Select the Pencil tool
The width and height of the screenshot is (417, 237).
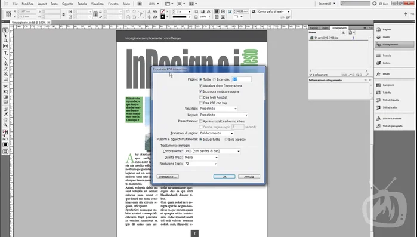coord(5,69)
